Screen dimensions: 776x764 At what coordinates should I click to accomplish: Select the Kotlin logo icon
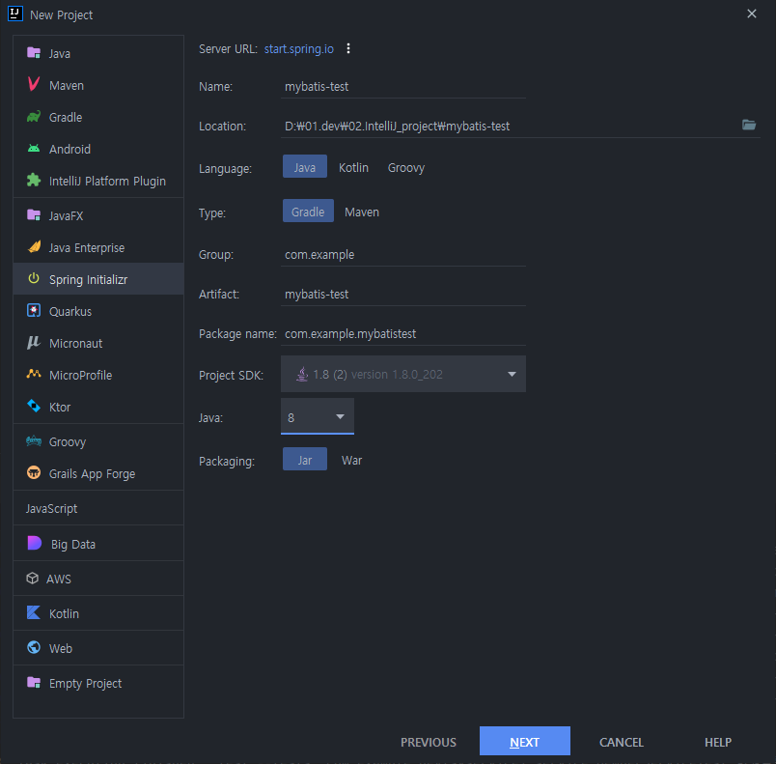34,613
